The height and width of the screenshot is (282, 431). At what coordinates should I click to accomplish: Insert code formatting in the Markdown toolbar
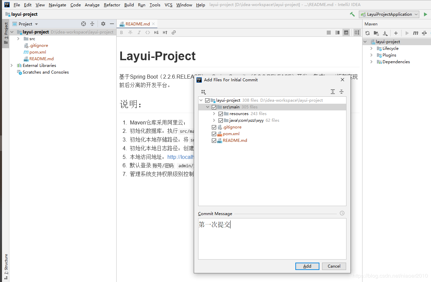pyautogui.click(x=148, y=32)
